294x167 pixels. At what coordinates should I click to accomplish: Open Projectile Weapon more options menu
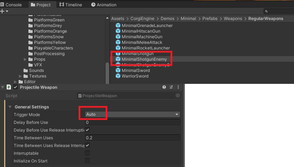click(x=178, y=87)
